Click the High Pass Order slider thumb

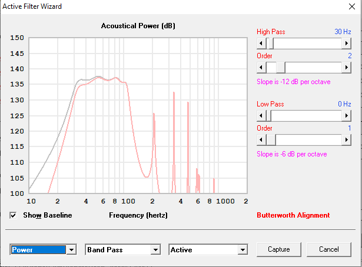click(281, 67)
